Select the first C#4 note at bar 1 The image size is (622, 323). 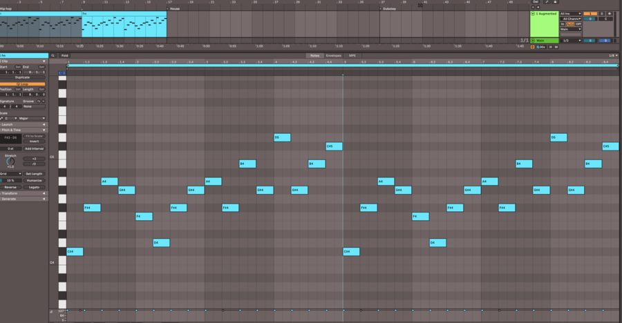point(75,252)
